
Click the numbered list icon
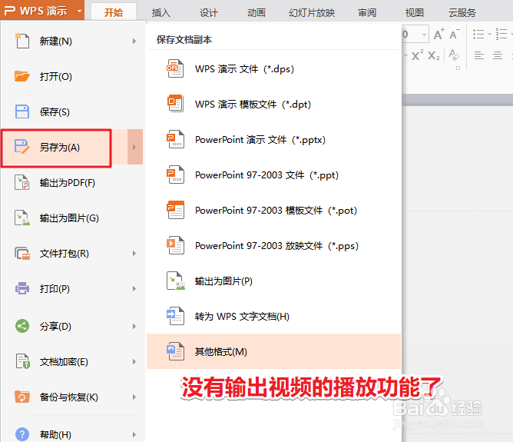(x=501, y=33)
